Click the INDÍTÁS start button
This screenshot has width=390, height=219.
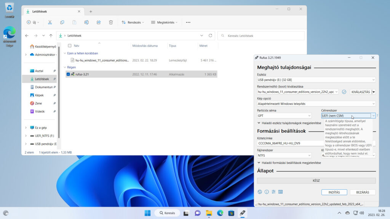(334, 192)
